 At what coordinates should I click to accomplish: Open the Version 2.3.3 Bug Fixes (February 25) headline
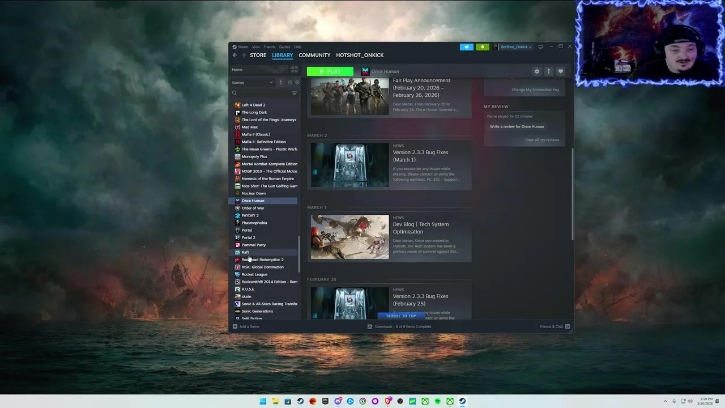click(420, 300)
